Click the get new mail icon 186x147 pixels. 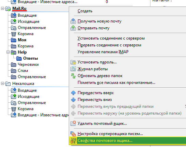[x=73, y=21]
